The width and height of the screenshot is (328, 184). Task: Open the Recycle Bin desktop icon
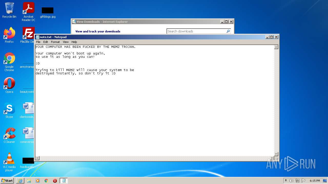[x=9, y=10]
